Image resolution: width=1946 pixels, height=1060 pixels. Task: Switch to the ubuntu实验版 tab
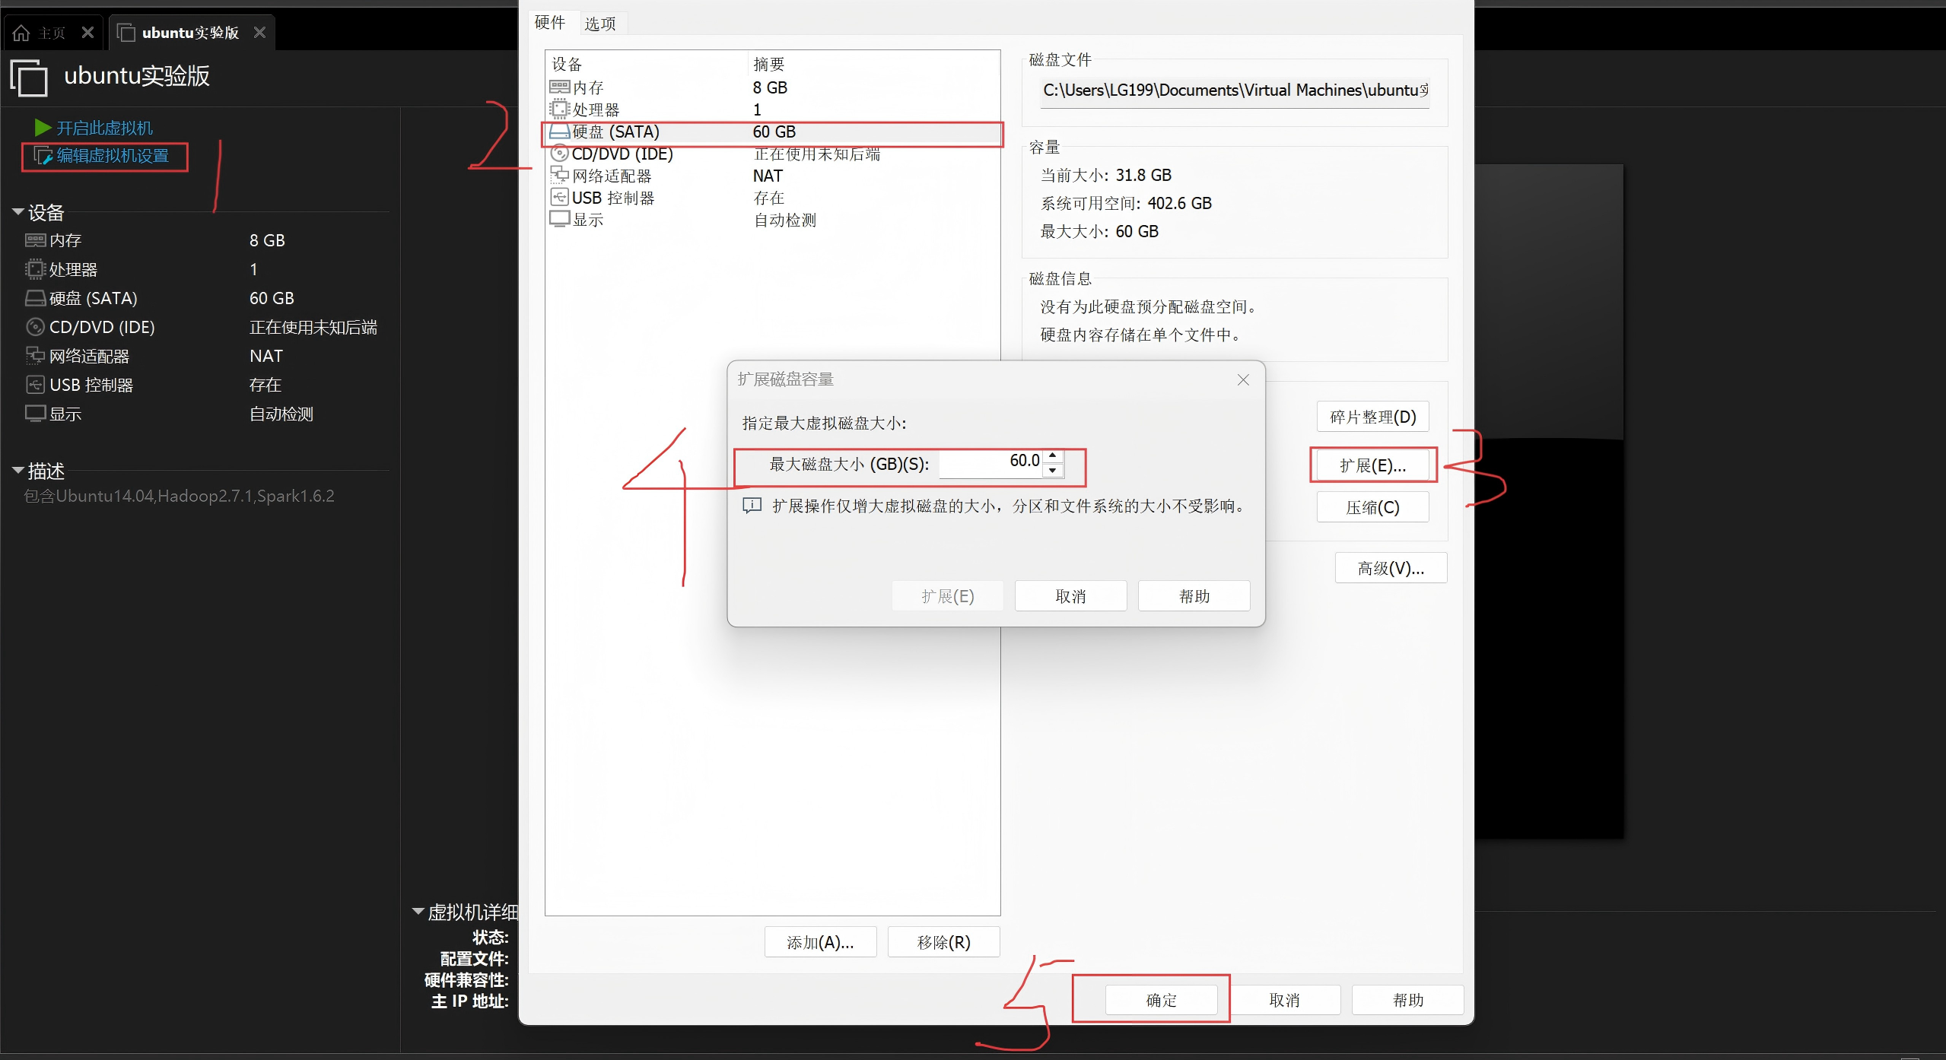(190, 33)
